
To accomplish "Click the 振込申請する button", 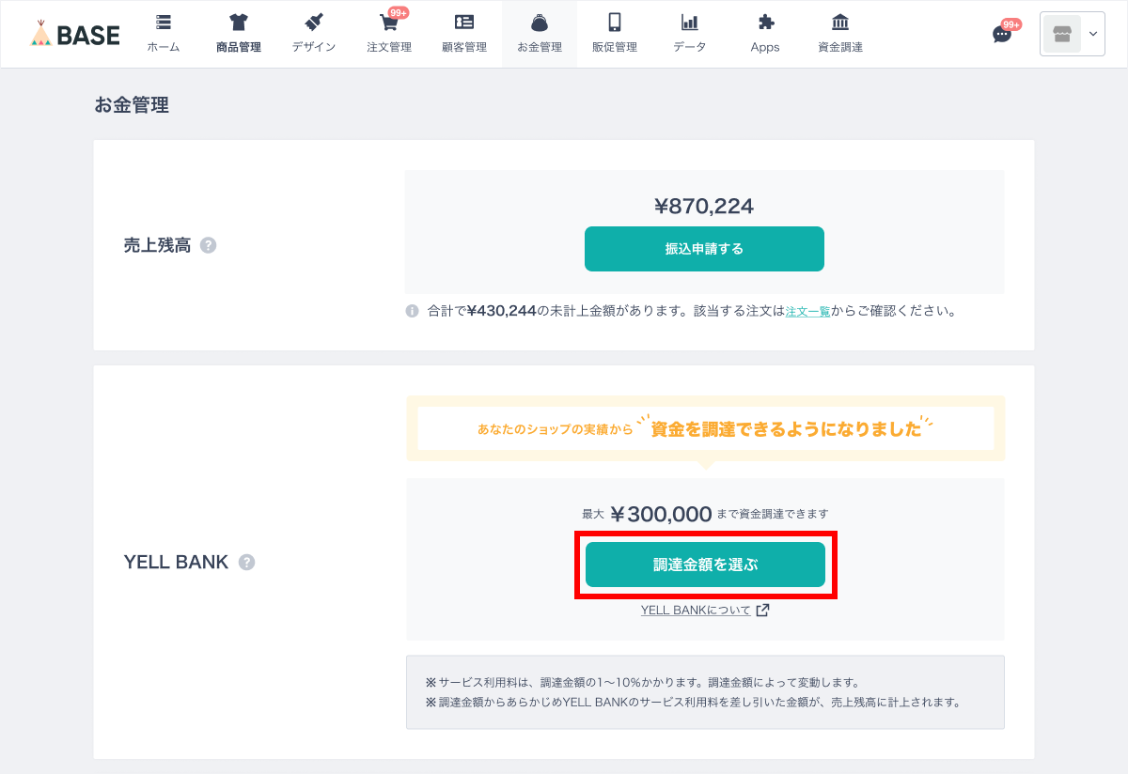I will 704,249.
